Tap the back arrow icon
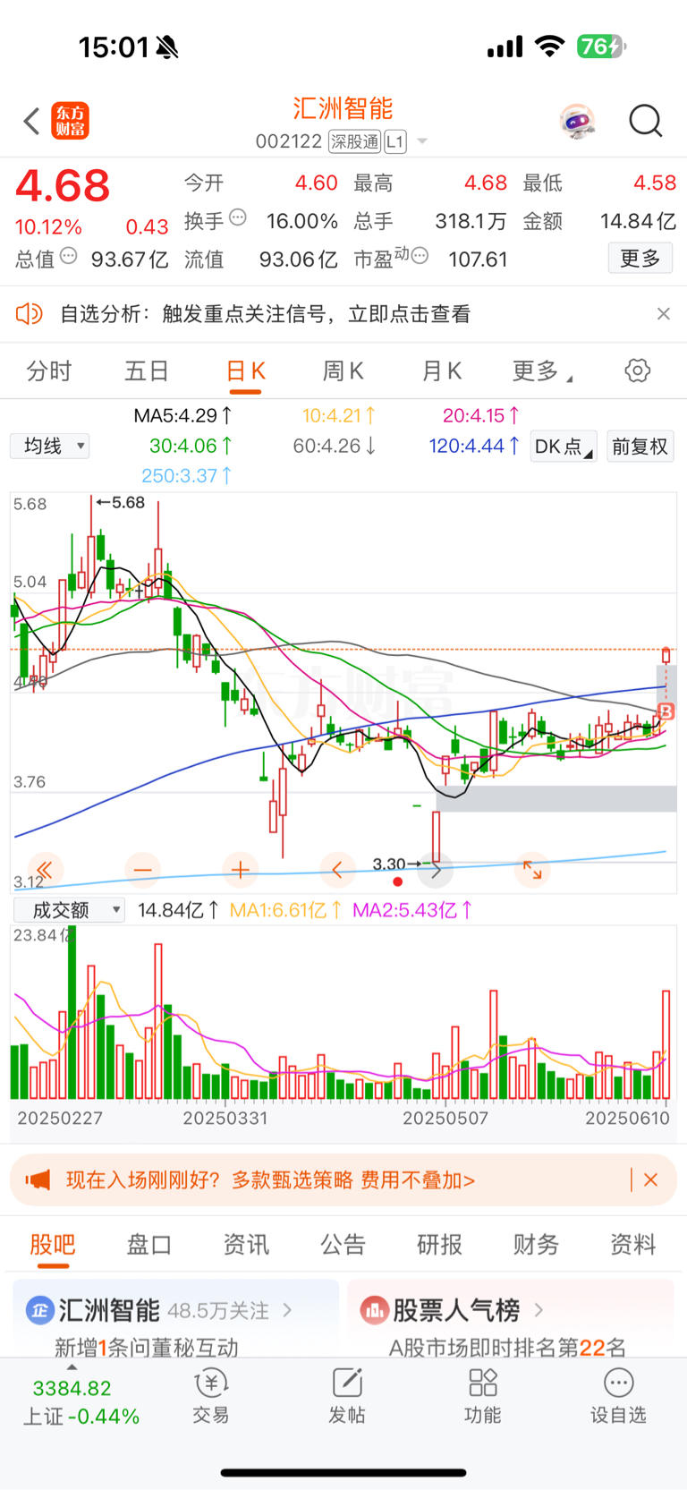 click(x=31, y=121)
